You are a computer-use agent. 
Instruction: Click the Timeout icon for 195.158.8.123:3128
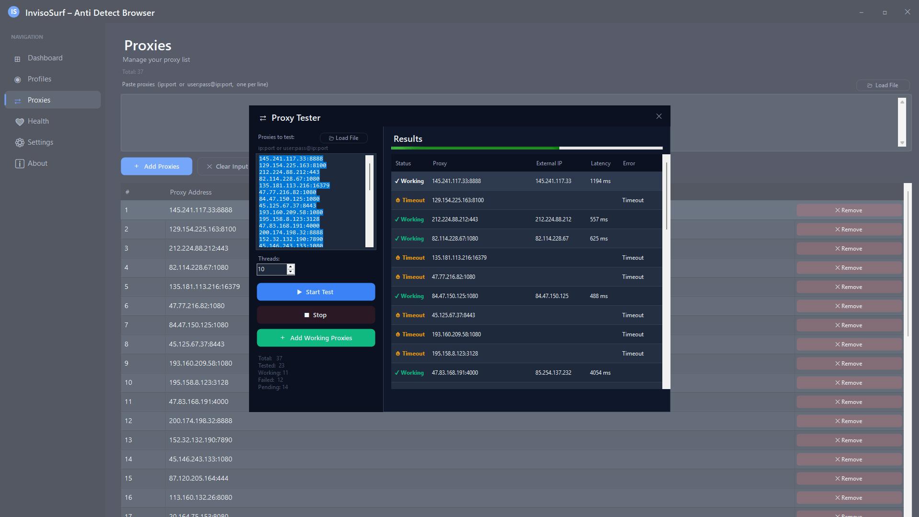click(x=397, y=354)
